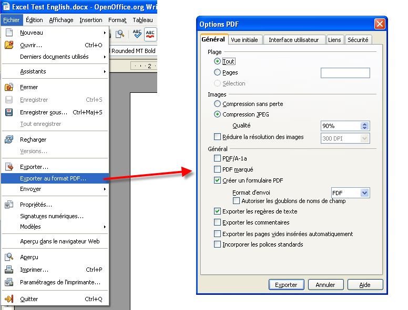Click the Ouvrir folder icon in menu

(x=9, y=45)
